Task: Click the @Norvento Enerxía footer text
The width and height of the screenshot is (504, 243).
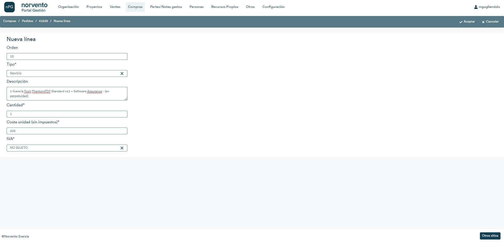Action: click(15, 236)
